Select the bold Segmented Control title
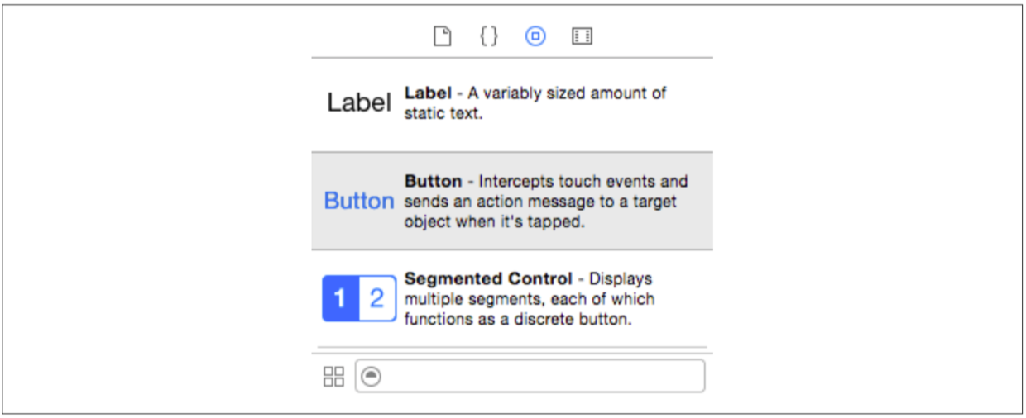The width and height of the screenshot is (1026, 418). point(488,279)
